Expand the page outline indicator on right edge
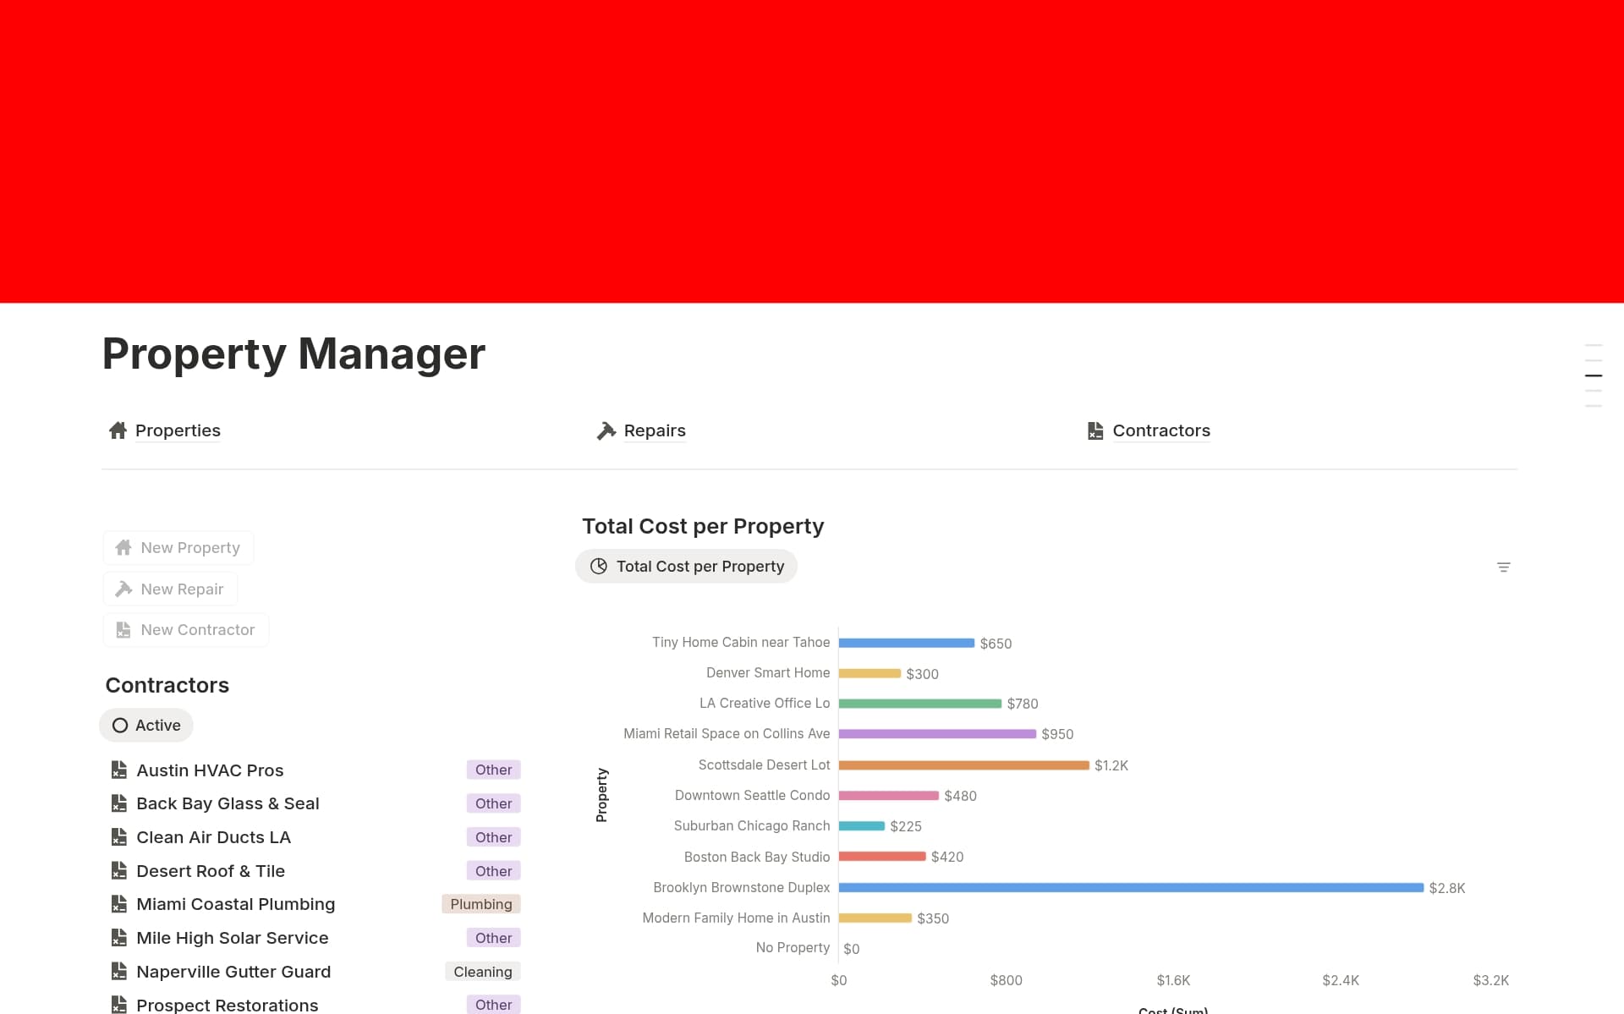This screenshot has height=1014, width=1624. pos(1594,375)
